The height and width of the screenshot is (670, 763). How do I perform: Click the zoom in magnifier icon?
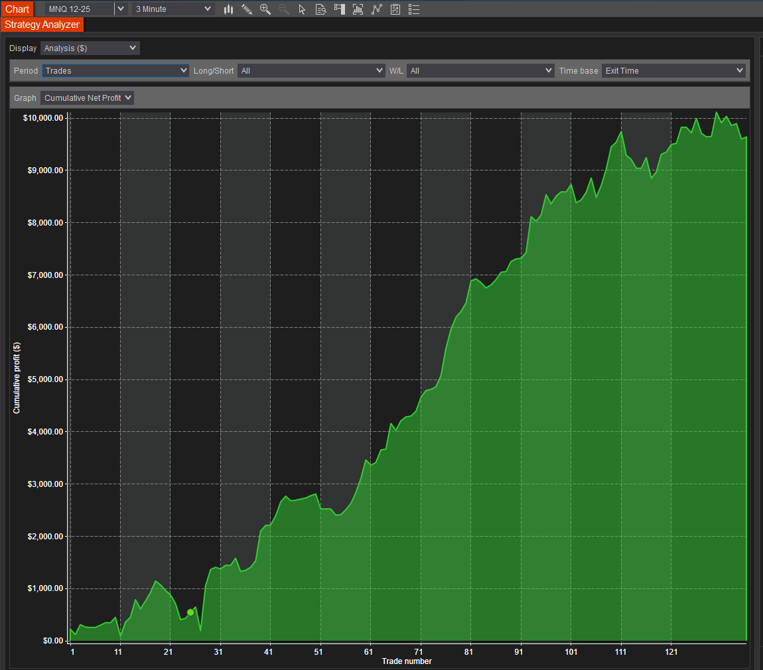pyautogui.click(x=265, y=9)
